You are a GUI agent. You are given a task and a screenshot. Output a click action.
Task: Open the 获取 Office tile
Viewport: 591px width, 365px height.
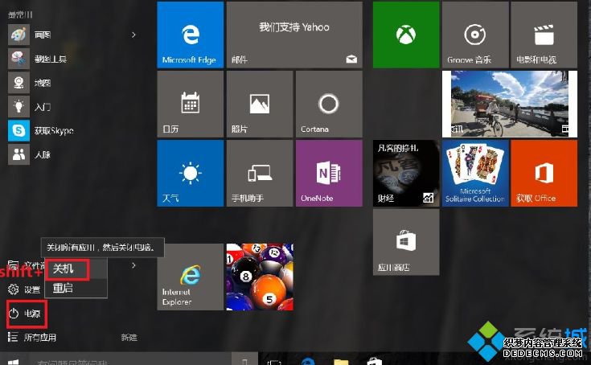pos(544,174)
